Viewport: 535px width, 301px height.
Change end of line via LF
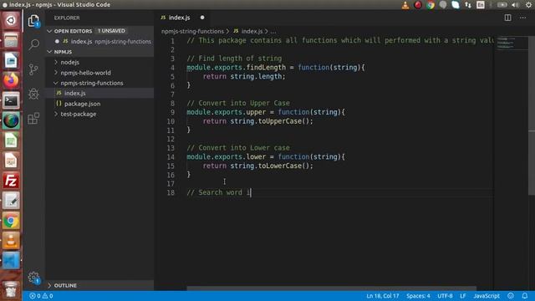(x=462, y=296)
